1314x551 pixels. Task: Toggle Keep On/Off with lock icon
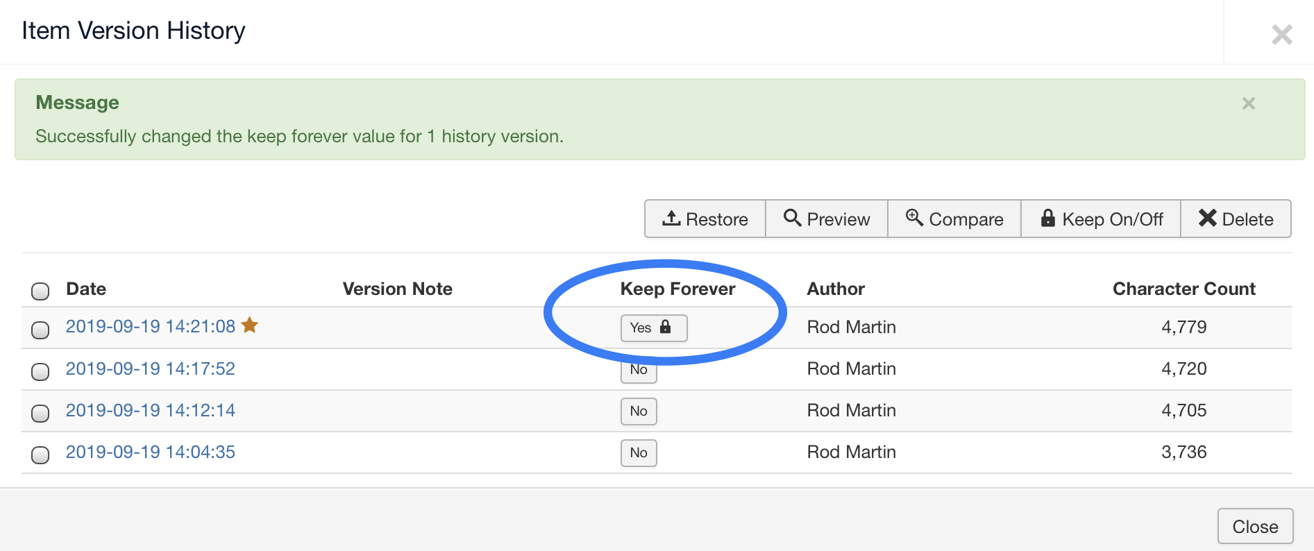(x=1100, y=219)
